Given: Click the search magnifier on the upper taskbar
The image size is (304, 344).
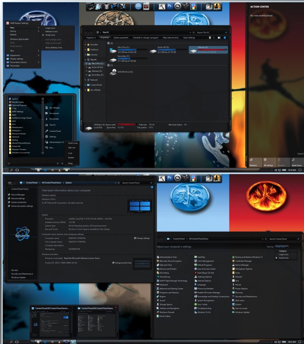Looking at the screenshot, I should coord(11,170).
